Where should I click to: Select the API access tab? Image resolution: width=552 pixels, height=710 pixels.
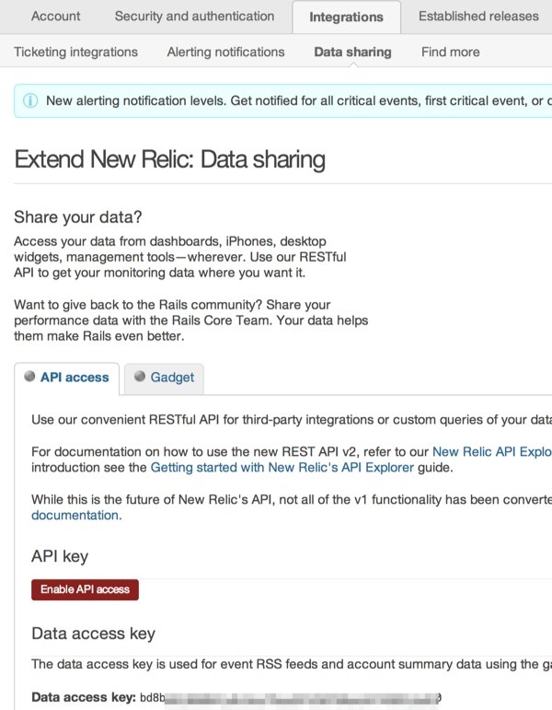[67, 378]
